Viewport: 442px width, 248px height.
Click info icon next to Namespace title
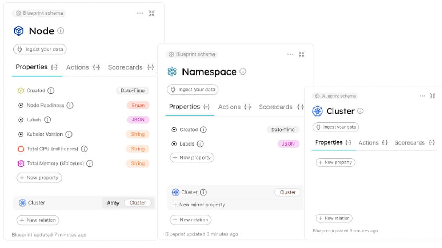click(243, 71)
